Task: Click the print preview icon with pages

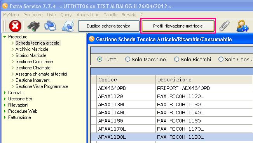Action: click(68, 26)
